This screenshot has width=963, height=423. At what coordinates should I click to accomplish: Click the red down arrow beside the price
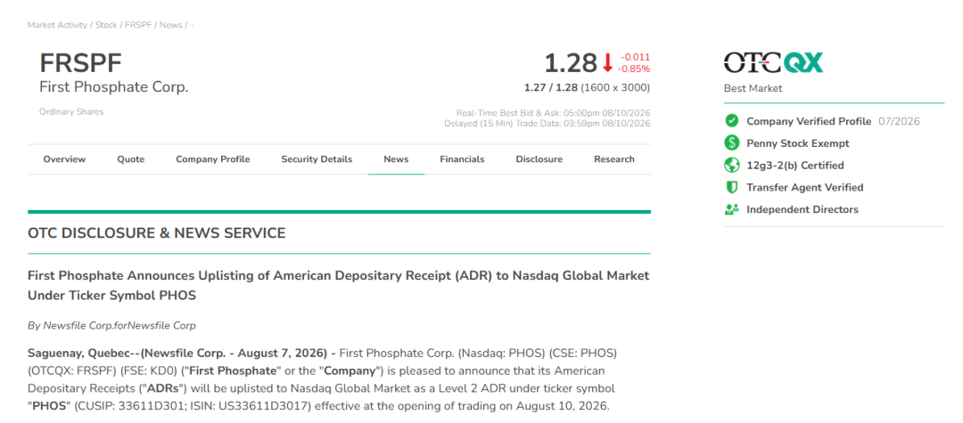coord(607,63)
